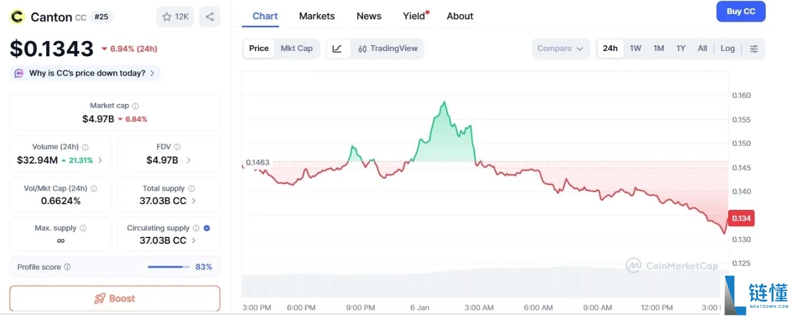The height and width of the screenshot is (316, 791).
Task: Click info icon next to Total supply
Action: tap(191, 189)
